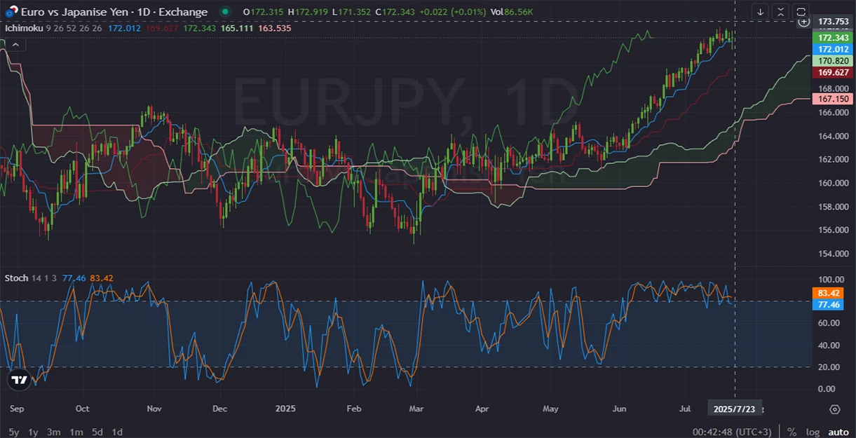Click the green market status dot

(x=224, y=12)
